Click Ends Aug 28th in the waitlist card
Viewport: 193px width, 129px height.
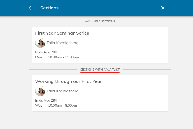[47, 100]
